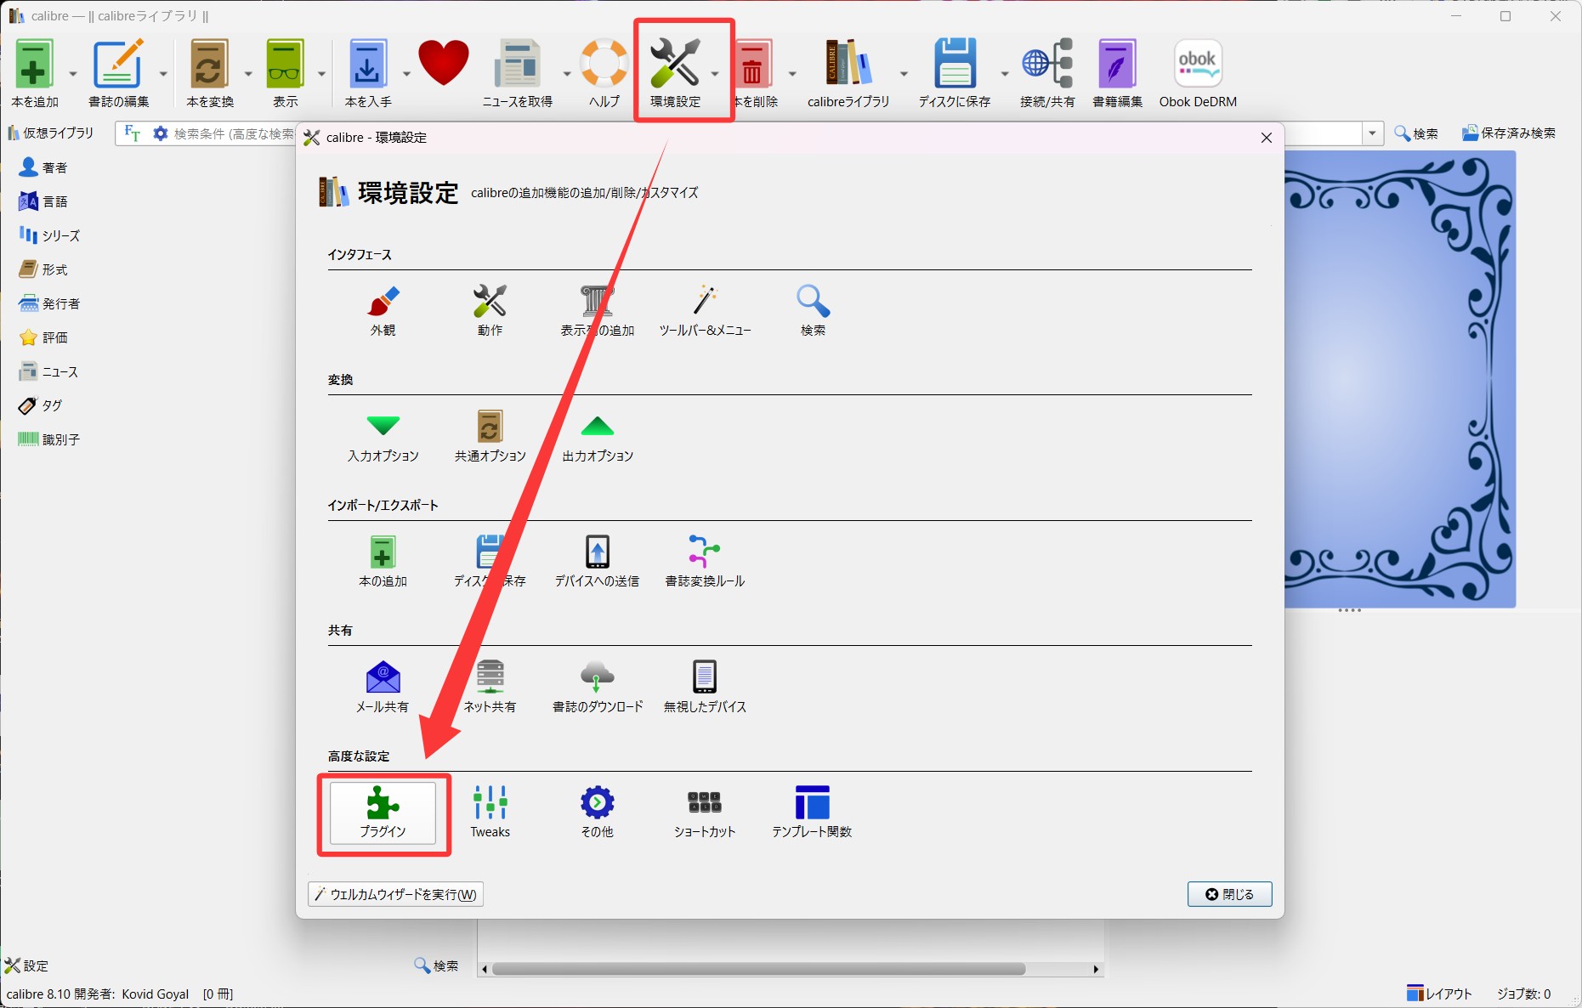This screenshot has height=1008, width=1582.
Task: Click the ショートカット keyboard icon
Action: [x=704, y=813]
